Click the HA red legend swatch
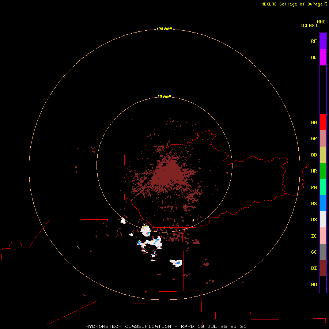 pyautogui.click(x=323, y=122)
